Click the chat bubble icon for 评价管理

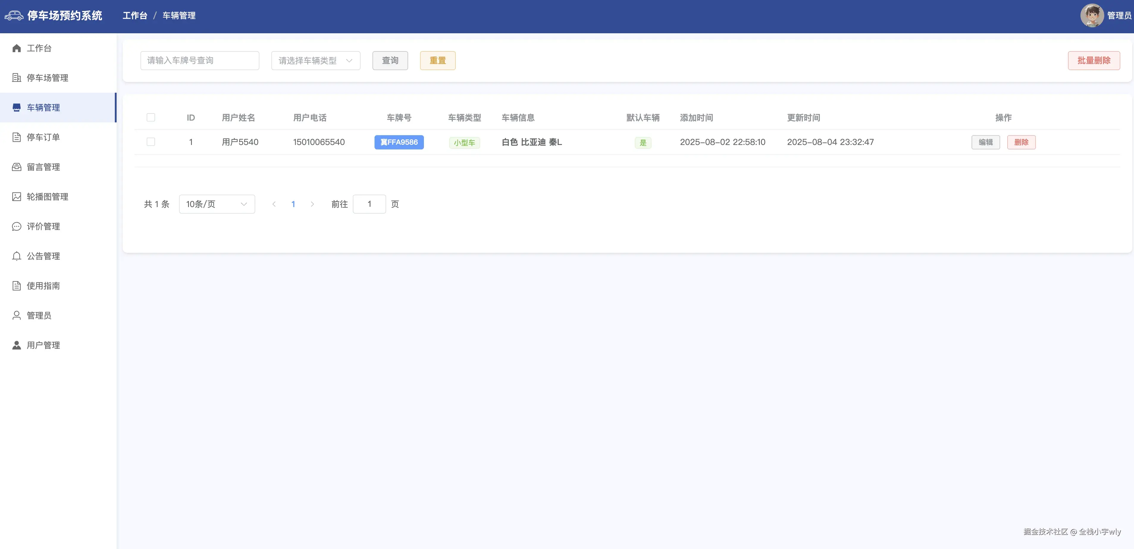coord(17,226)
